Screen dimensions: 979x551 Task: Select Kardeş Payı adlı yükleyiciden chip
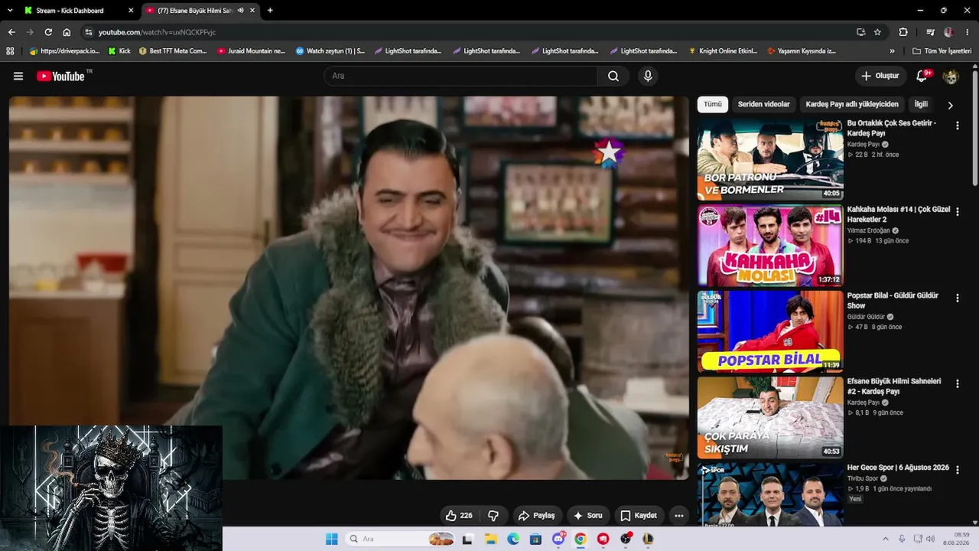tap(852, 104)
